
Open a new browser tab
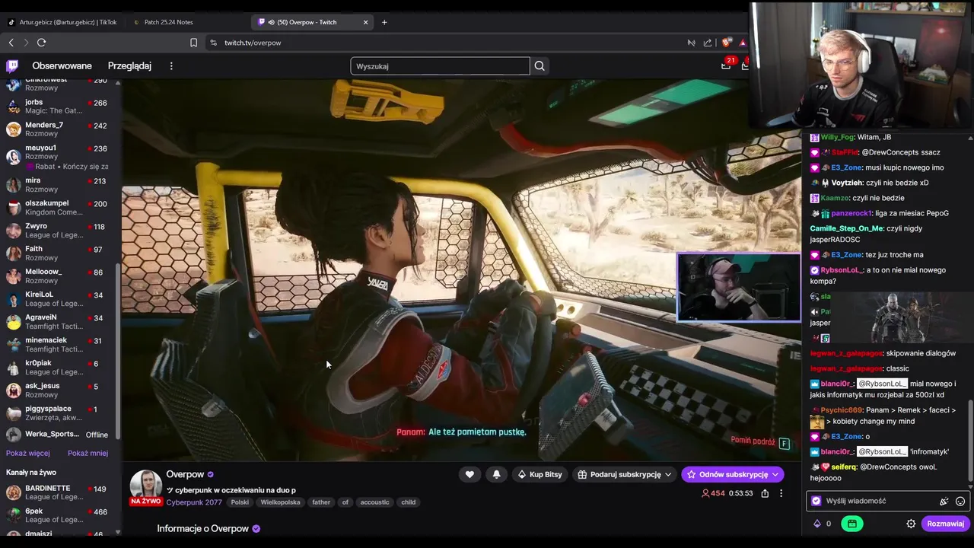tap(384, 22)
